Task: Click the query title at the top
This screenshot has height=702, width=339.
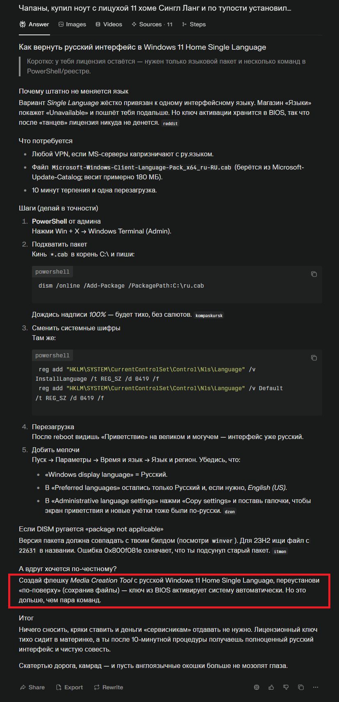Action: pyautogui.click(x=155, y=8)
